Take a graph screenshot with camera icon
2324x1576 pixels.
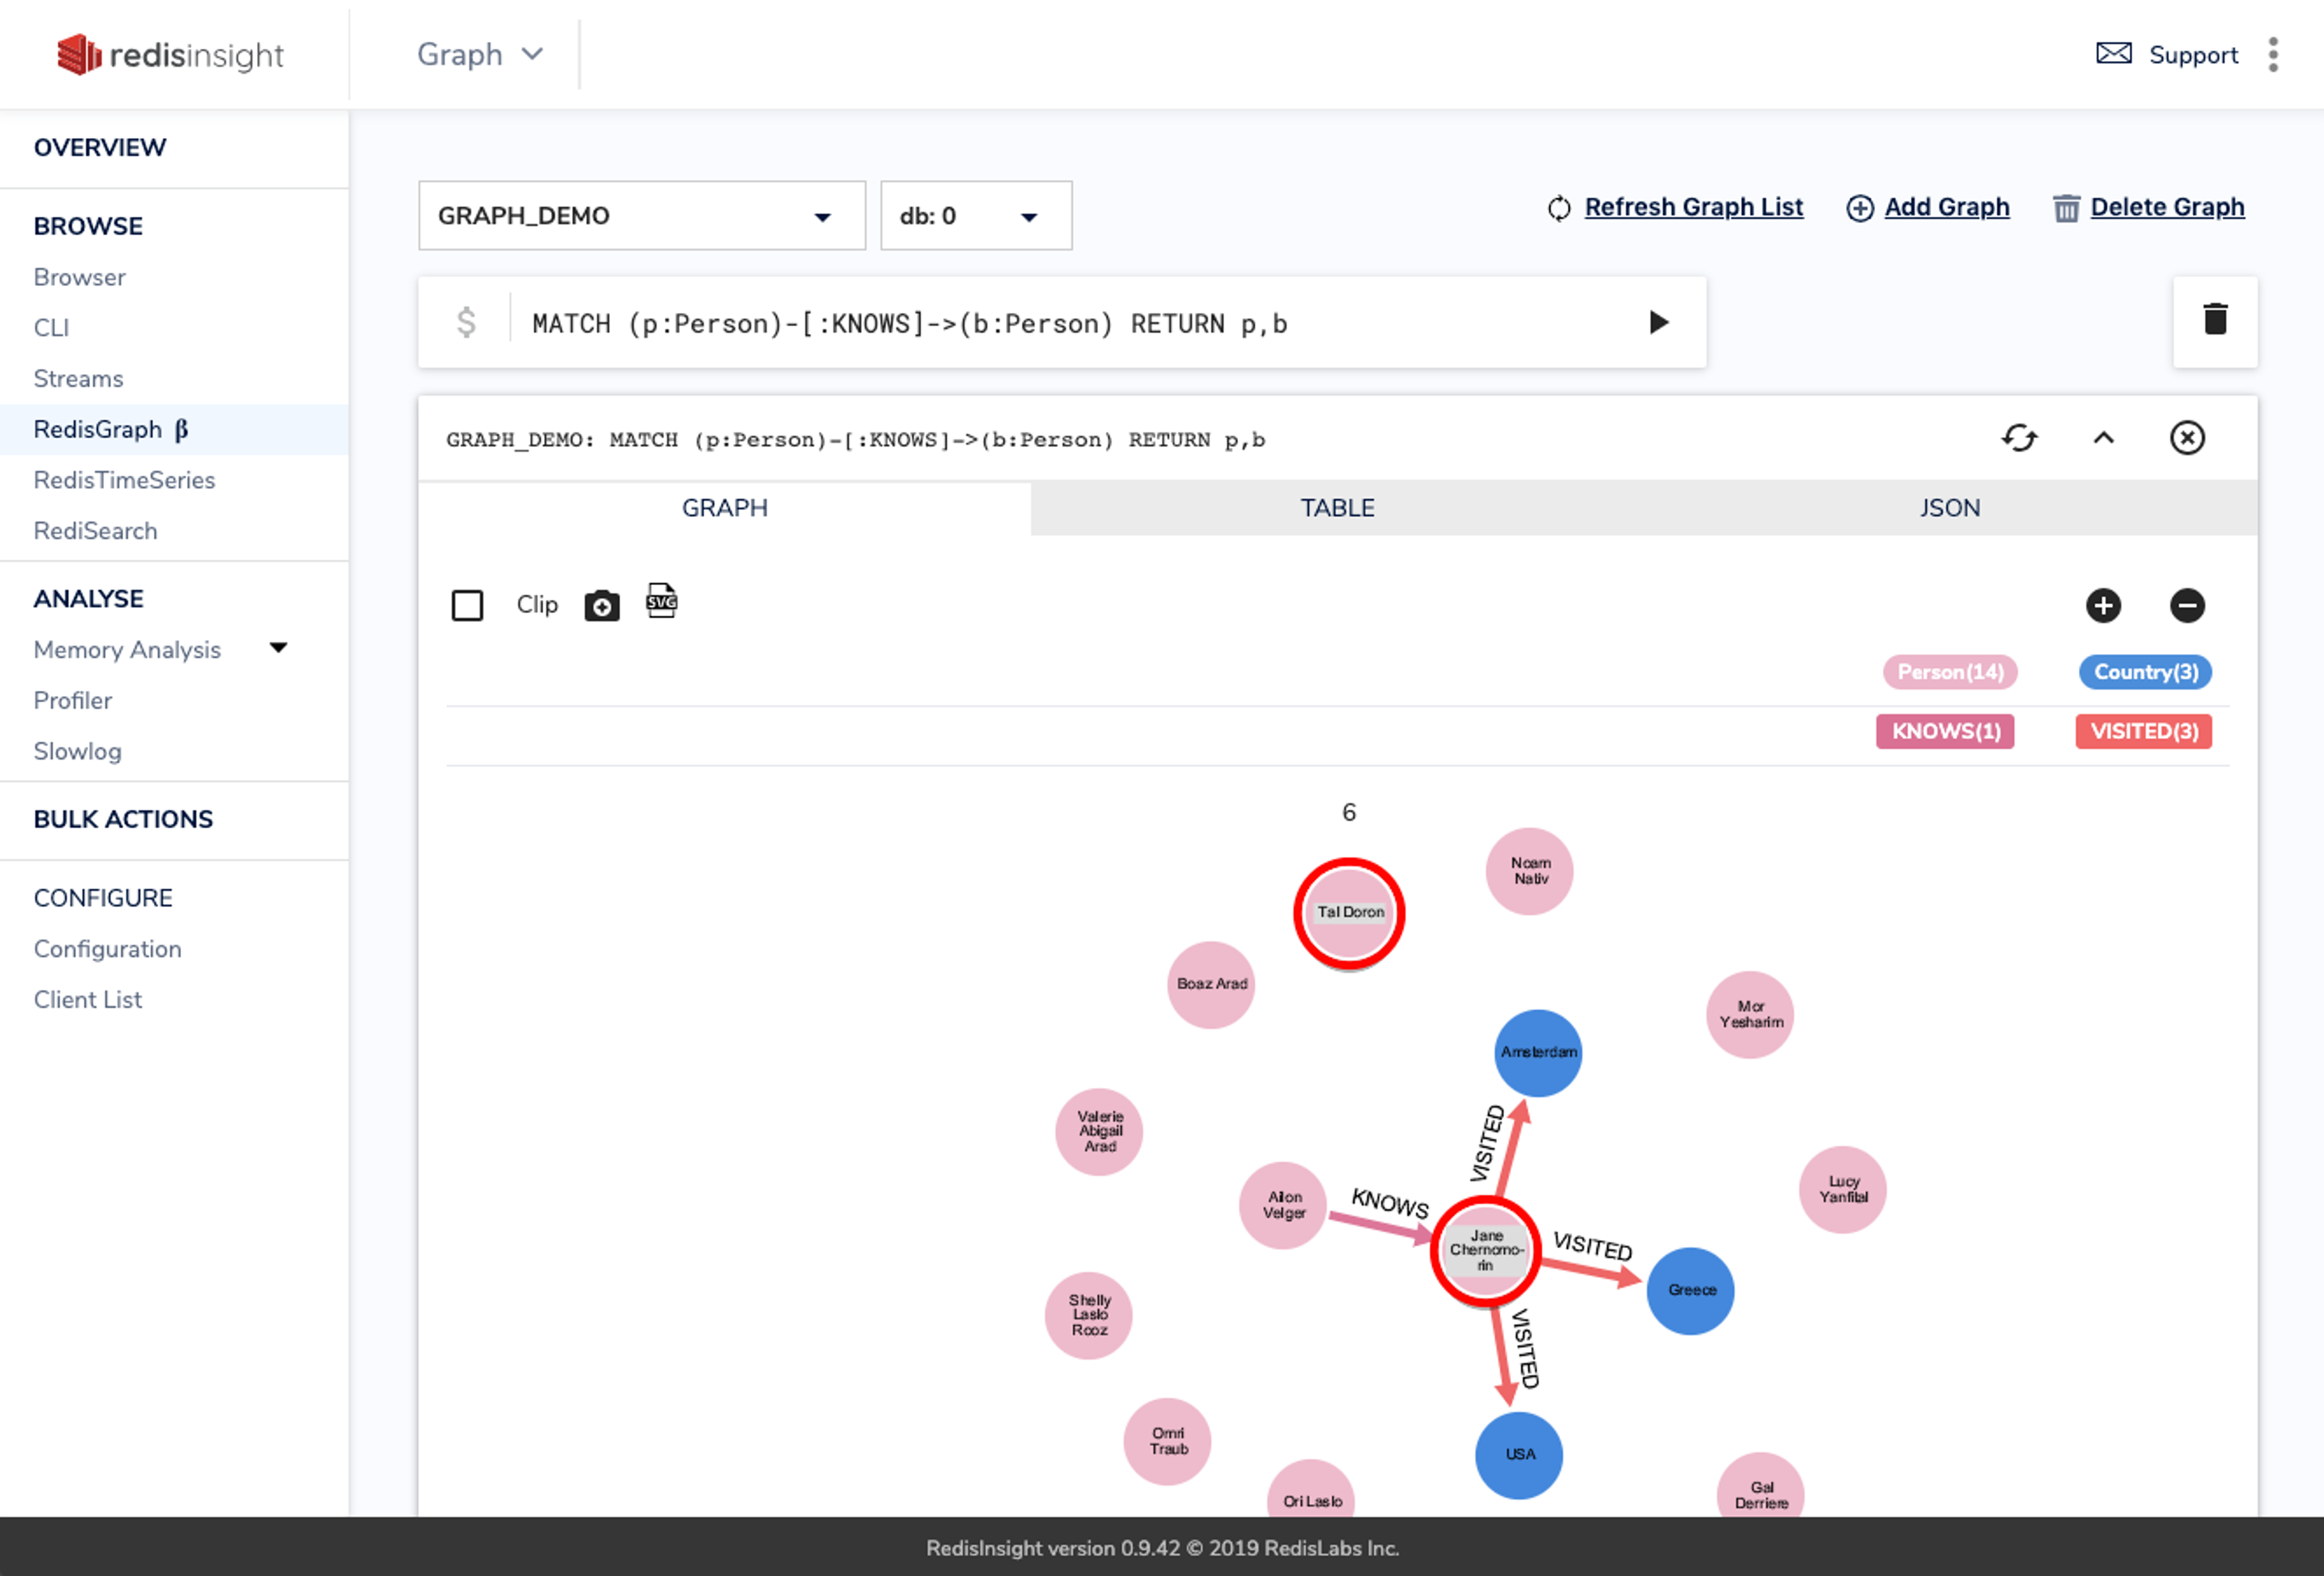[x=601, y=606]
